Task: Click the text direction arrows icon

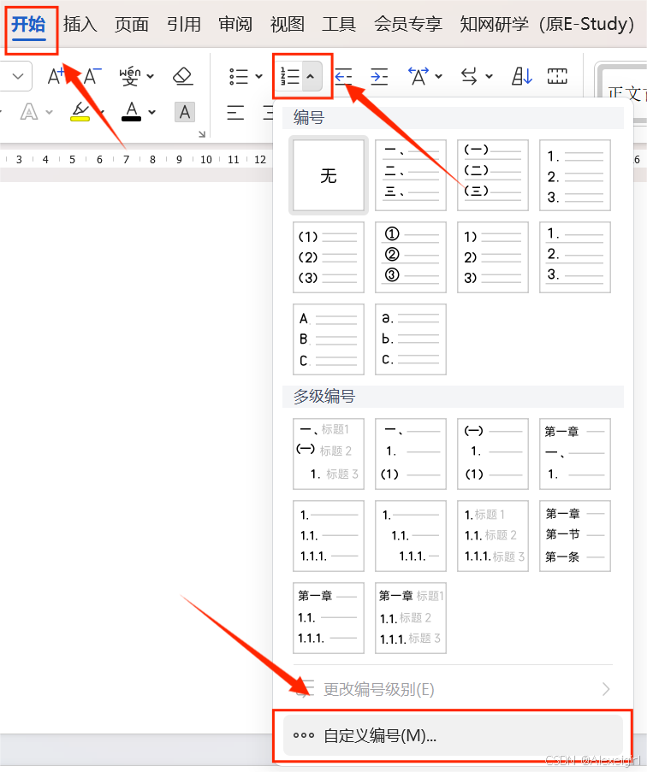Action: coord(469,76)
